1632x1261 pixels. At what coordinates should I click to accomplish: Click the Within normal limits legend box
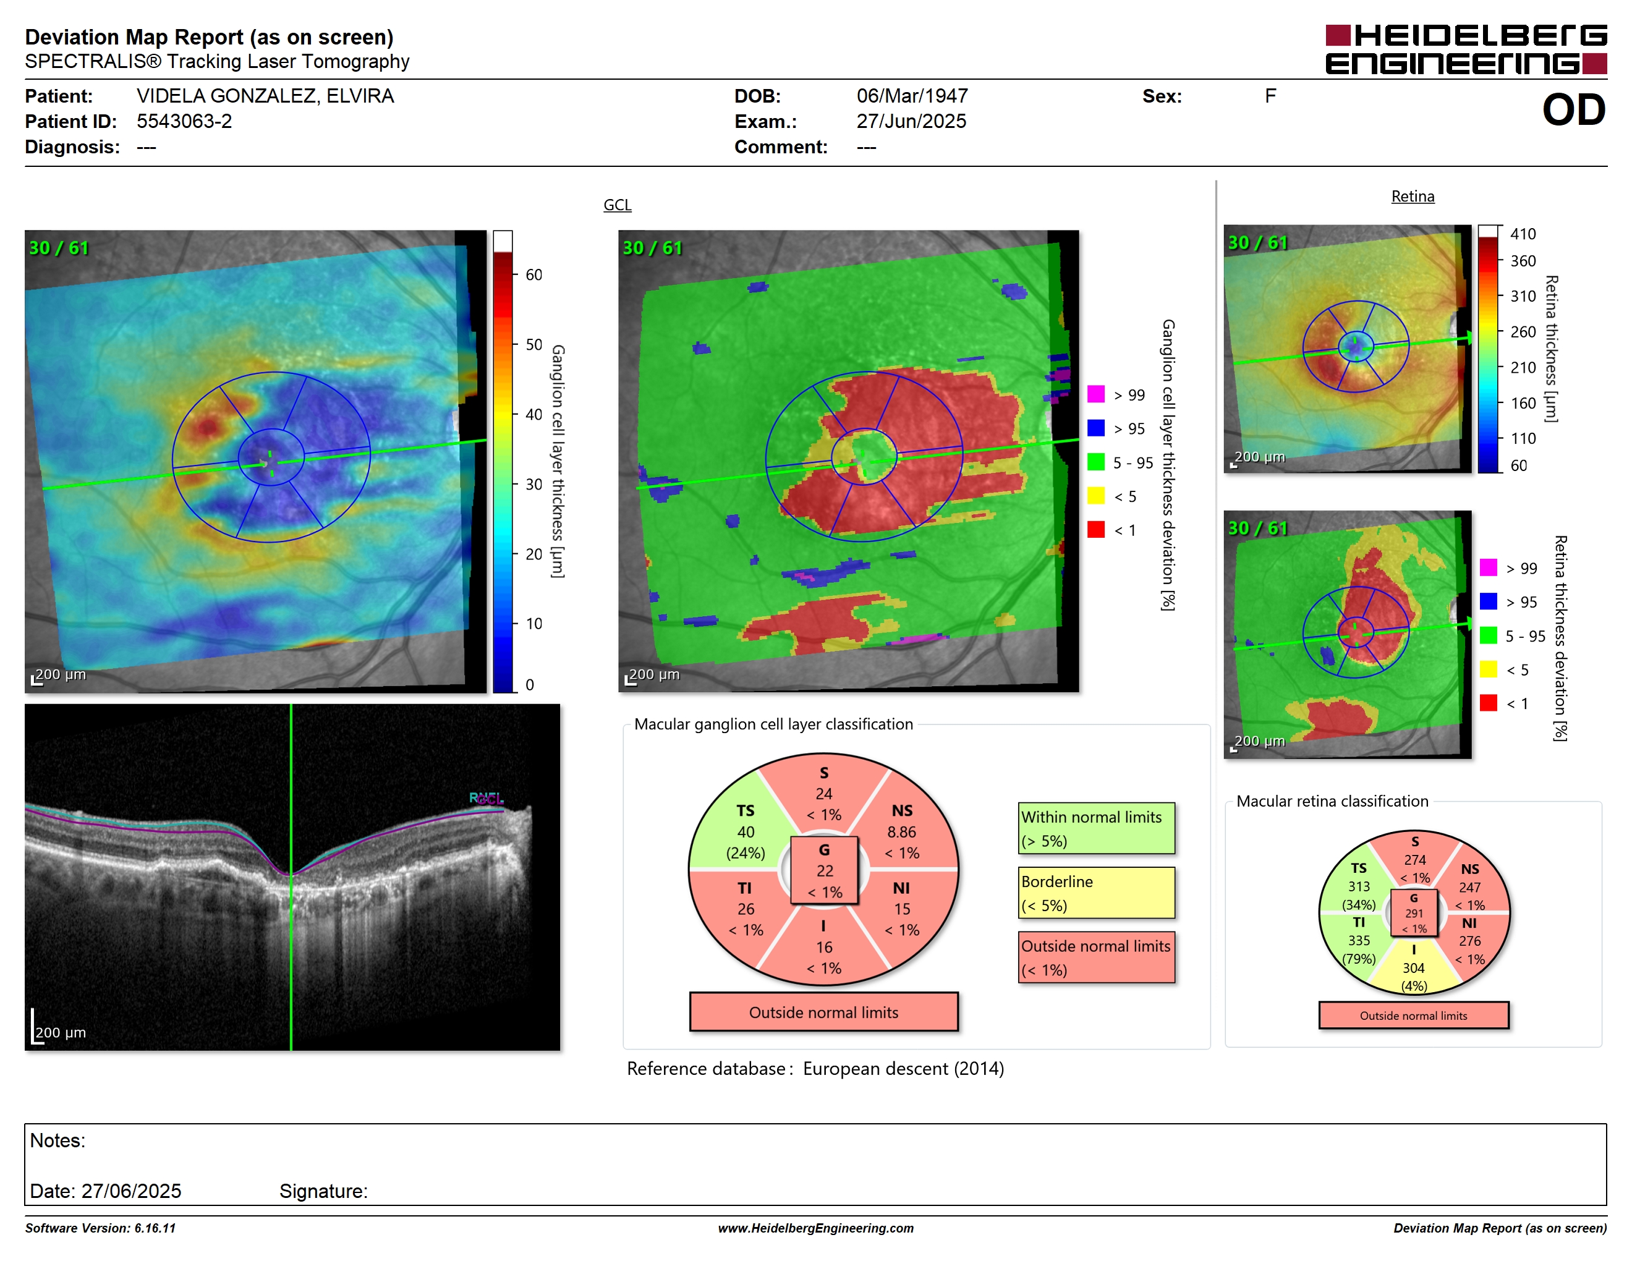coord(1096,828)
